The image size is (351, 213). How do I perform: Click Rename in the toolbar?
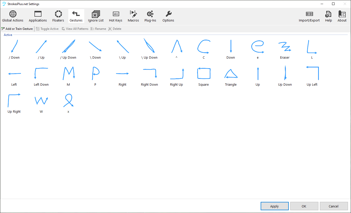[98, 29]
